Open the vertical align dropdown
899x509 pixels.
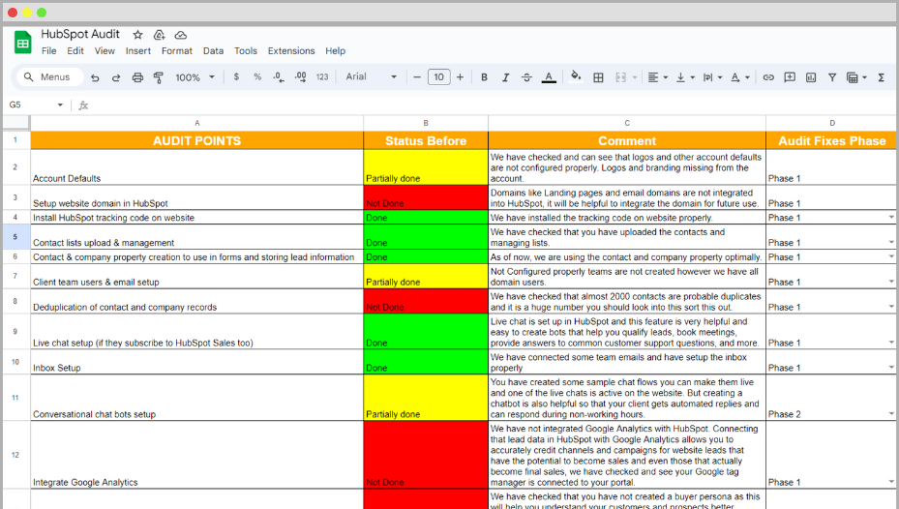685,77
